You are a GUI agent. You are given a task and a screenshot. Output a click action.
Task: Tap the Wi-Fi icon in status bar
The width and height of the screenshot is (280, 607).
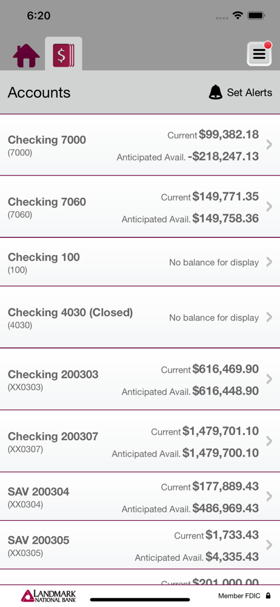(238, 16)
